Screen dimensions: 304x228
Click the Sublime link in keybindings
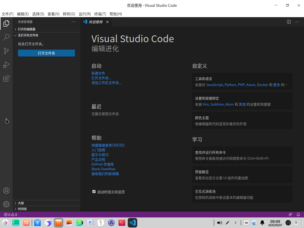pyautogui.click(x=217, y=104)
